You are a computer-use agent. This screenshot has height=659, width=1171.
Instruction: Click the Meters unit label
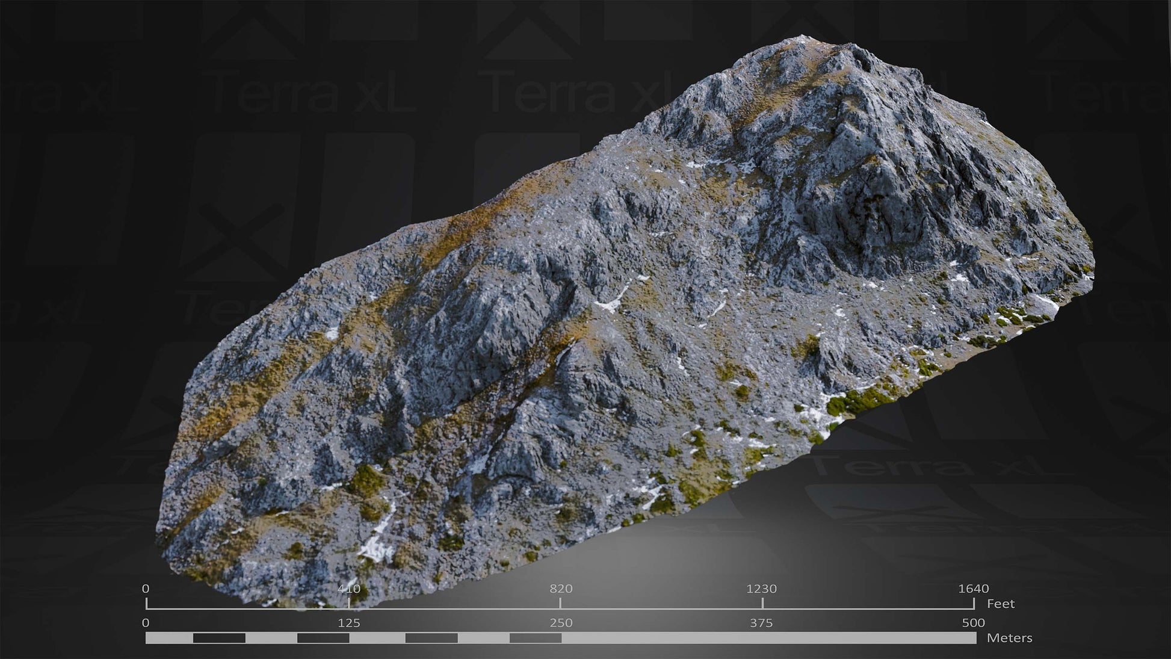(1010, 638)
